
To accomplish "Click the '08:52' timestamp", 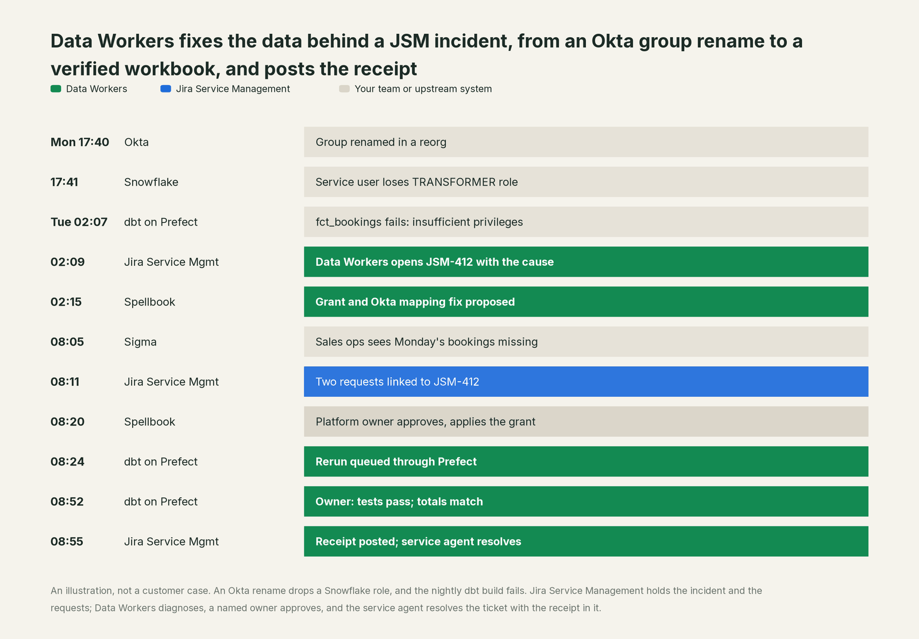I will pyautogui.click(x=67, y=501).
